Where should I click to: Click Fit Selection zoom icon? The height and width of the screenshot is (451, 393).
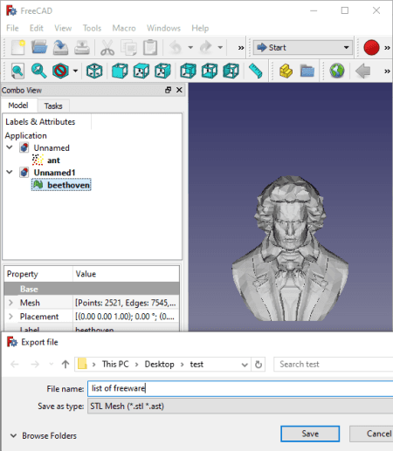tap(39, 72)
